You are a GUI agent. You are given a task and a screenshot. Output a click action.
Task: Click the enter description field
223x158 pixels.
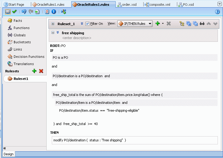coord(77,38)
